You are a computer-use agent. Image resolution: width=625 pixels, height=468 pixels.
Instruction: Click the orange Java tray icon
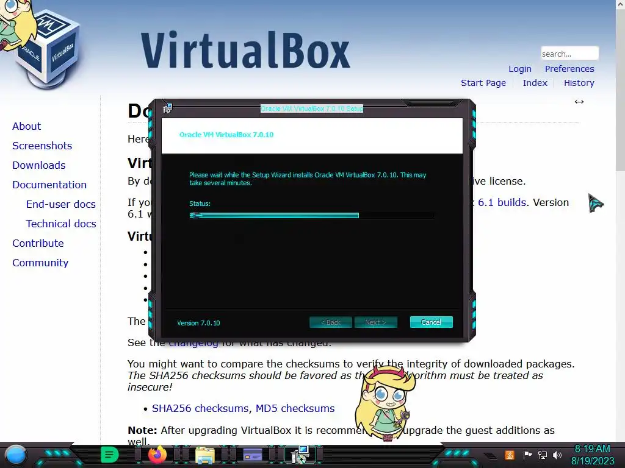(x=509, y=455)
